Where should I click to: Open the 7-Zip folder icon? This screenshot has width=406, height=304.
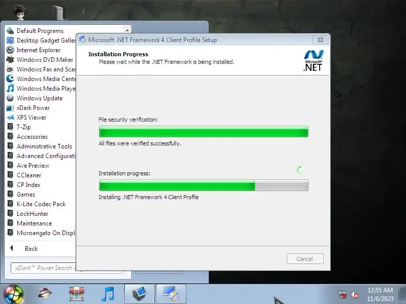10,127
